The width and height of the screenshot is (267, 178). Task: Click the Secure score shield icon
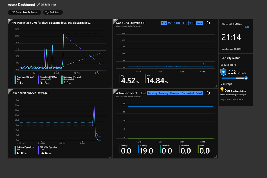223,72
